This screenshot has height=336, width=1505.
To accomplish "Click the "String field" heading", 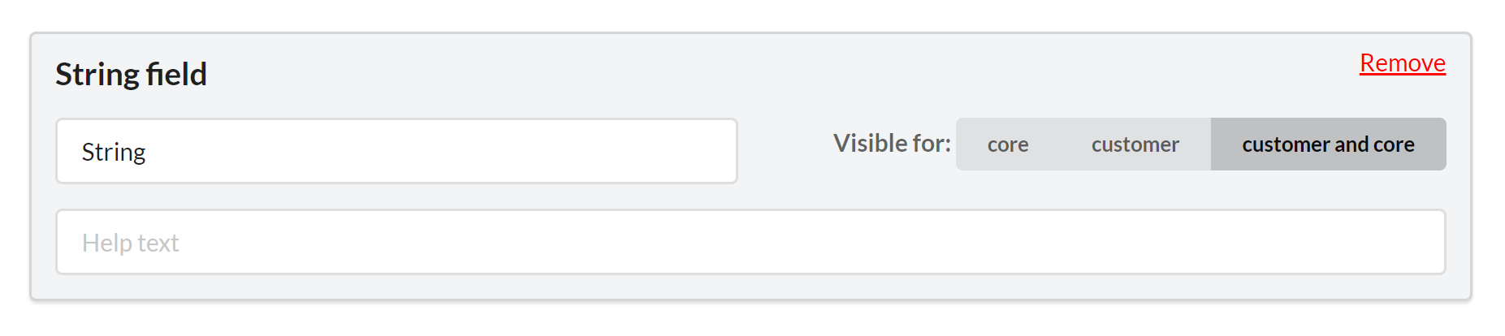I will [132, 75].
